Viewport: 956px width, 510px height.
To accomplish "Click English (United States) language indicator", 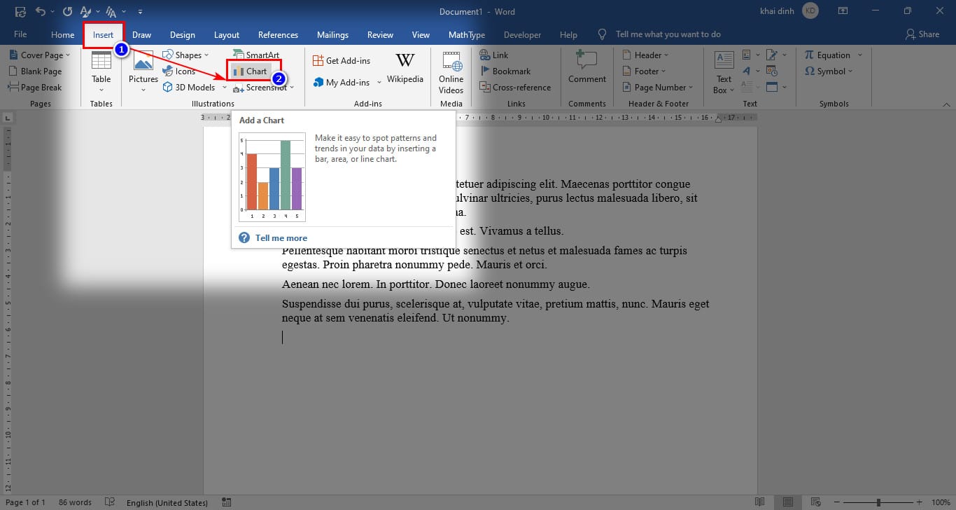I will 167,502.
